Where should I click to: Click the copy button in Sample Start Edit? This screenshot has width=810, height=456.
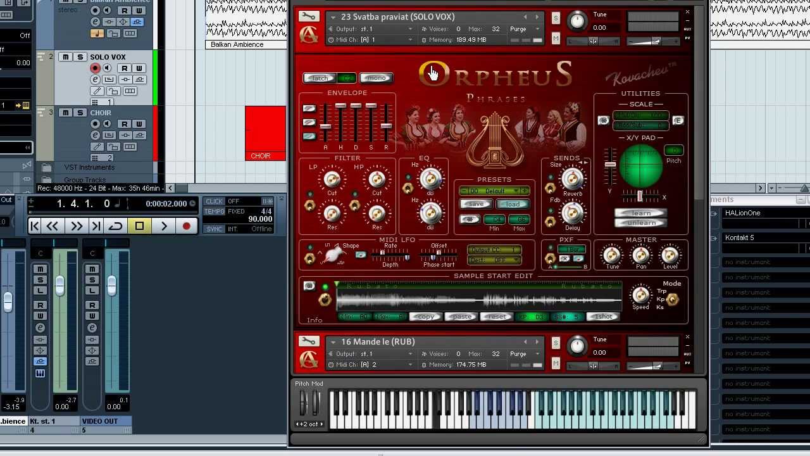tap(426, 317)
